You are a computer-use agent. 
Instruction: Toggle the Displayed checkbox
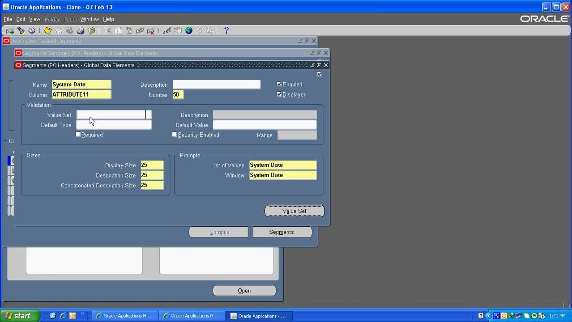(x=279, y=94)
